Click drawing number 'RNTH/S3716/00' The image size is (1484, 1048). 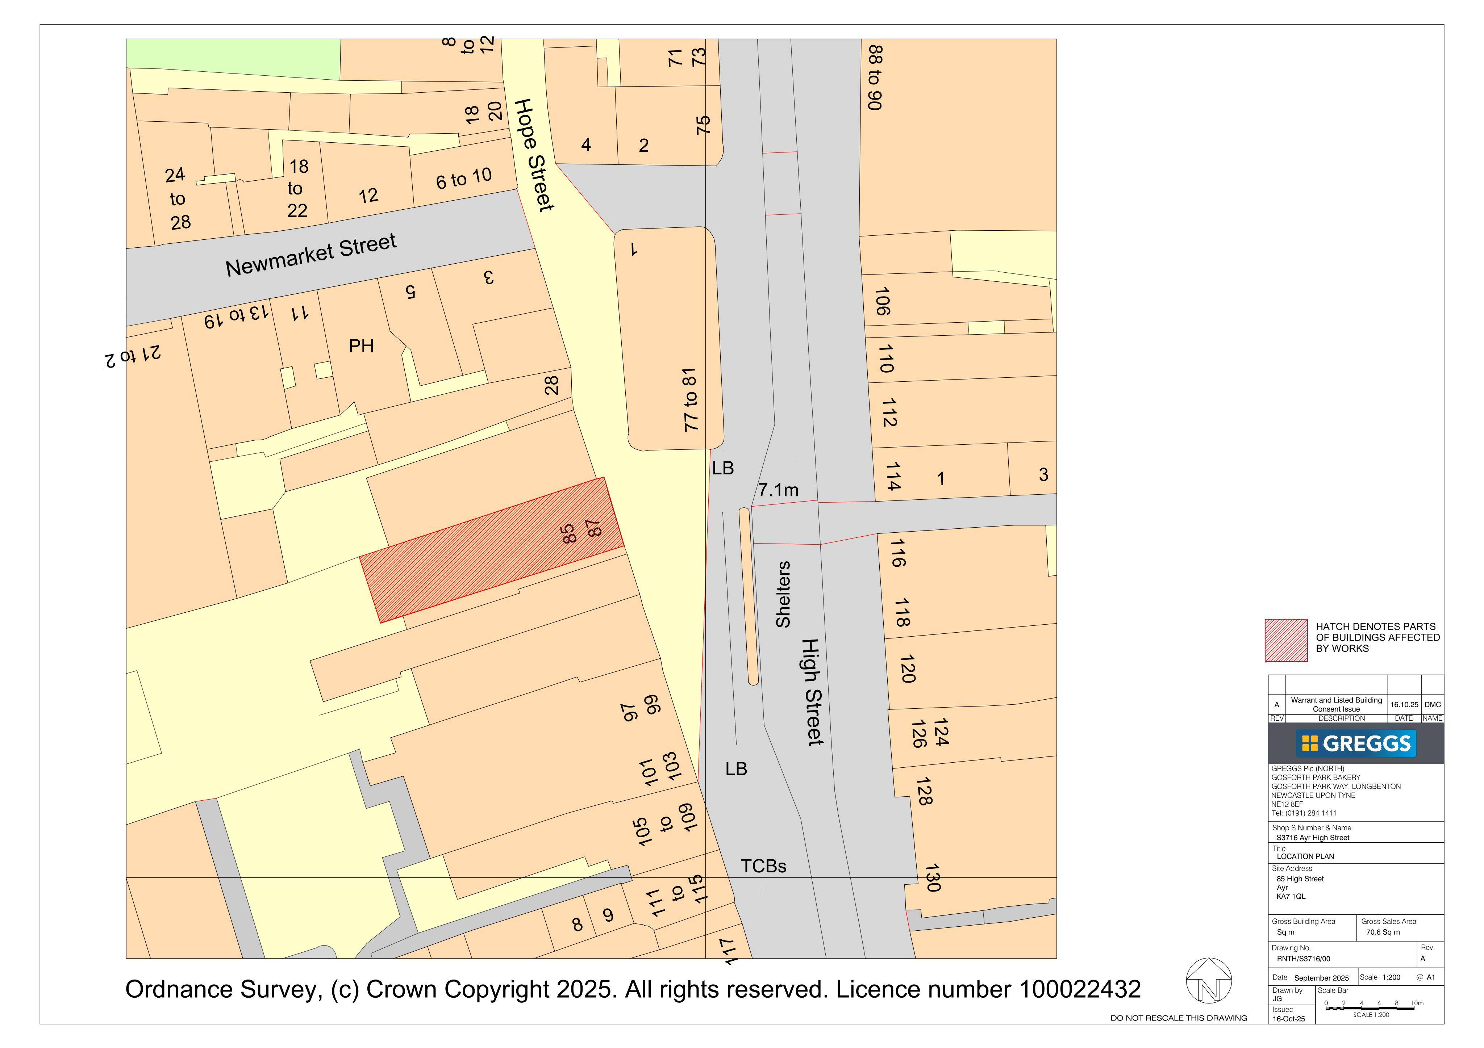click(1303, 959)
